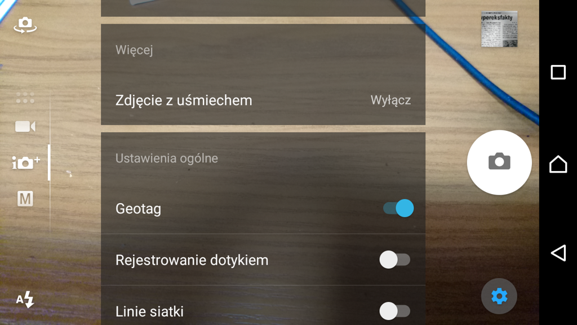Tap Rejestrowanie dotykiem label
The image size is (577, 325).
(192, 260)
